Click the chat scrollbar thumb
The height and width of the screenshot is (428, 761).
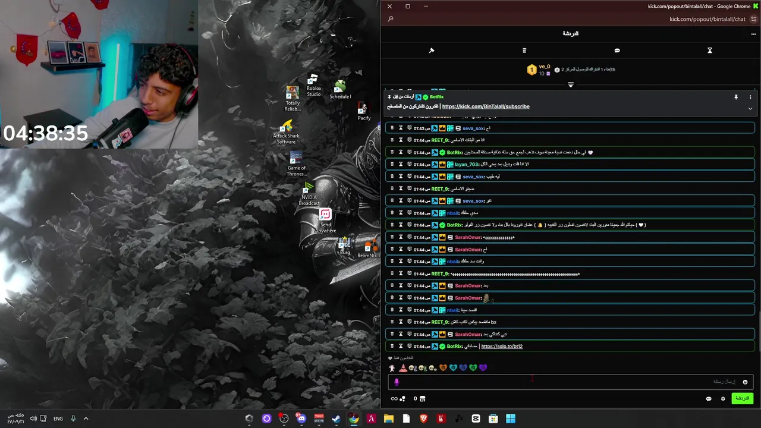[x=759, y=331]
